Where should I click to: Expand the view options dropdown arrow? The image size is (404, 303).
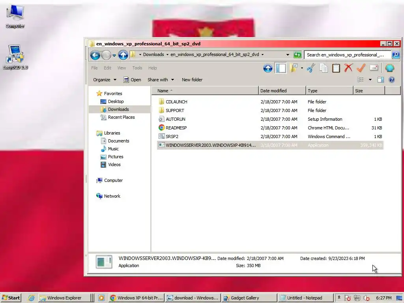click(370, 80)
